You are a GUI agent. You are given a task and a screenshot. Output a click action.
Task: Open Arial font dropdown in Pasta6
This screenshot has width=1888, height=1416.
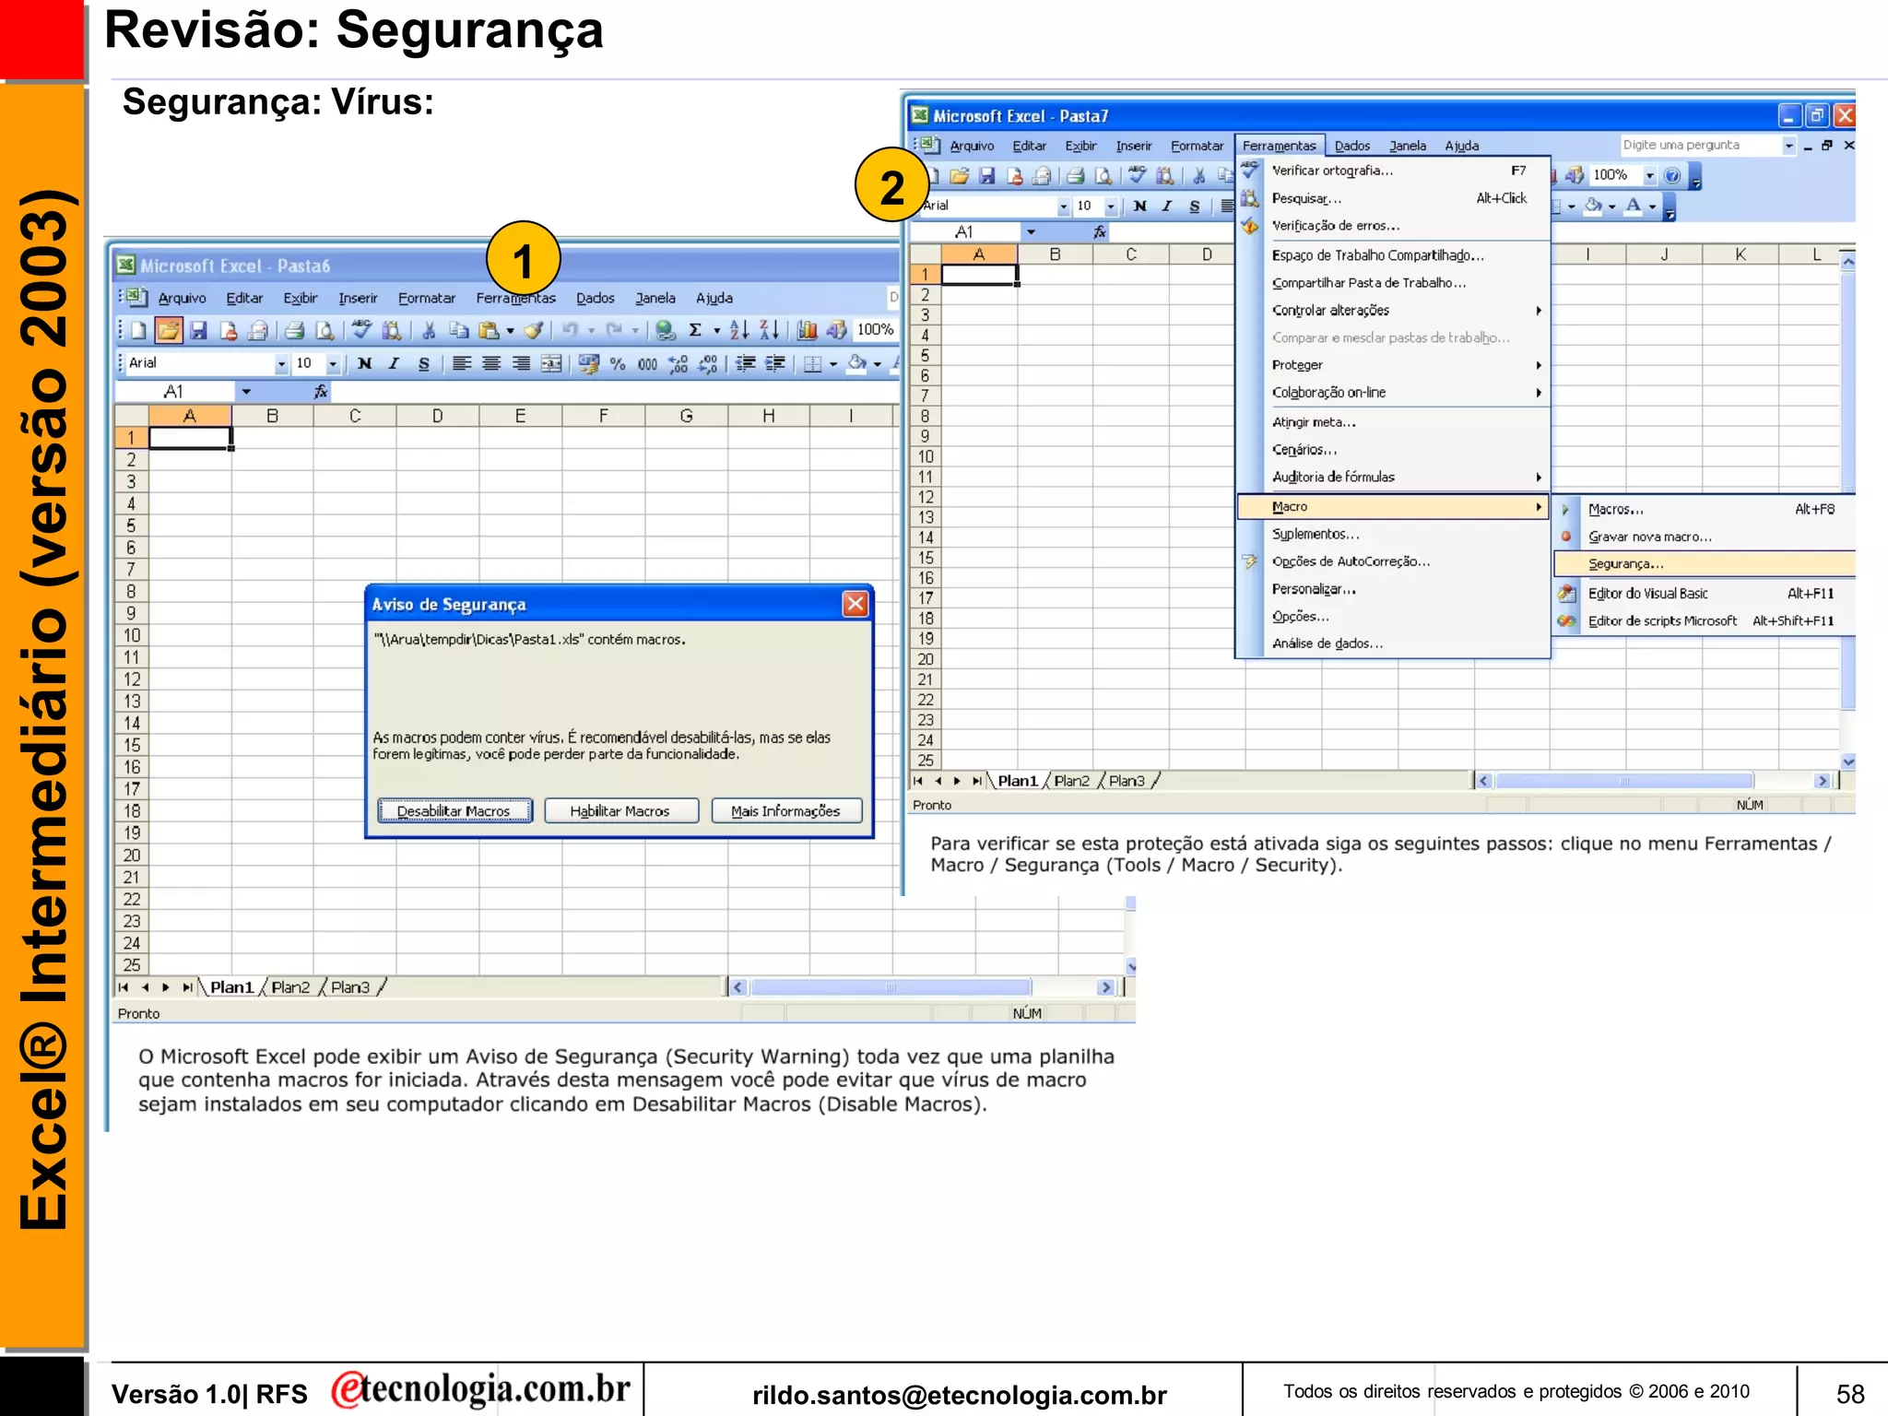click(x=281, y=364)
